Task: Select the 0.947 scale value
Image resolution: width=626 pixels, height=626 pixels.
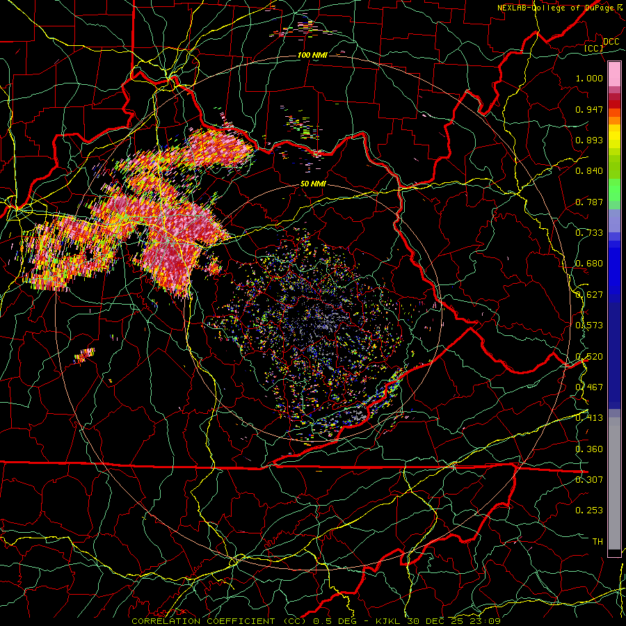Action: click(589, 109)
